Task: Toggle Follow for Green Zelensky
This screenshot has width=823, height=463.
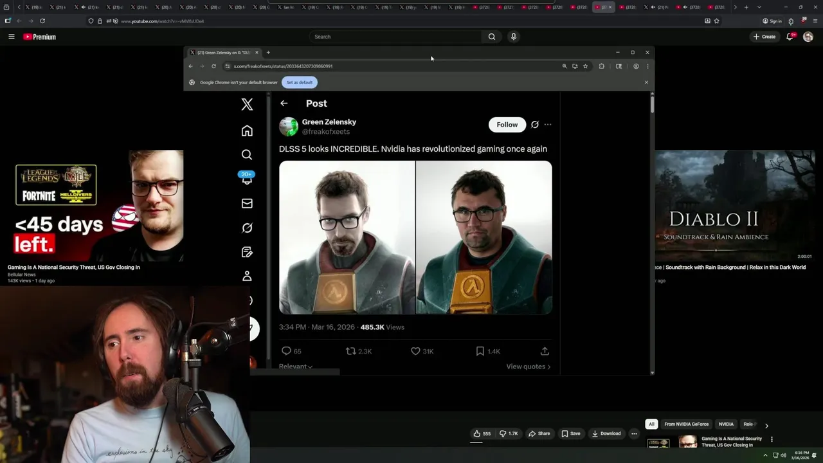Action: tap(507, 125)
